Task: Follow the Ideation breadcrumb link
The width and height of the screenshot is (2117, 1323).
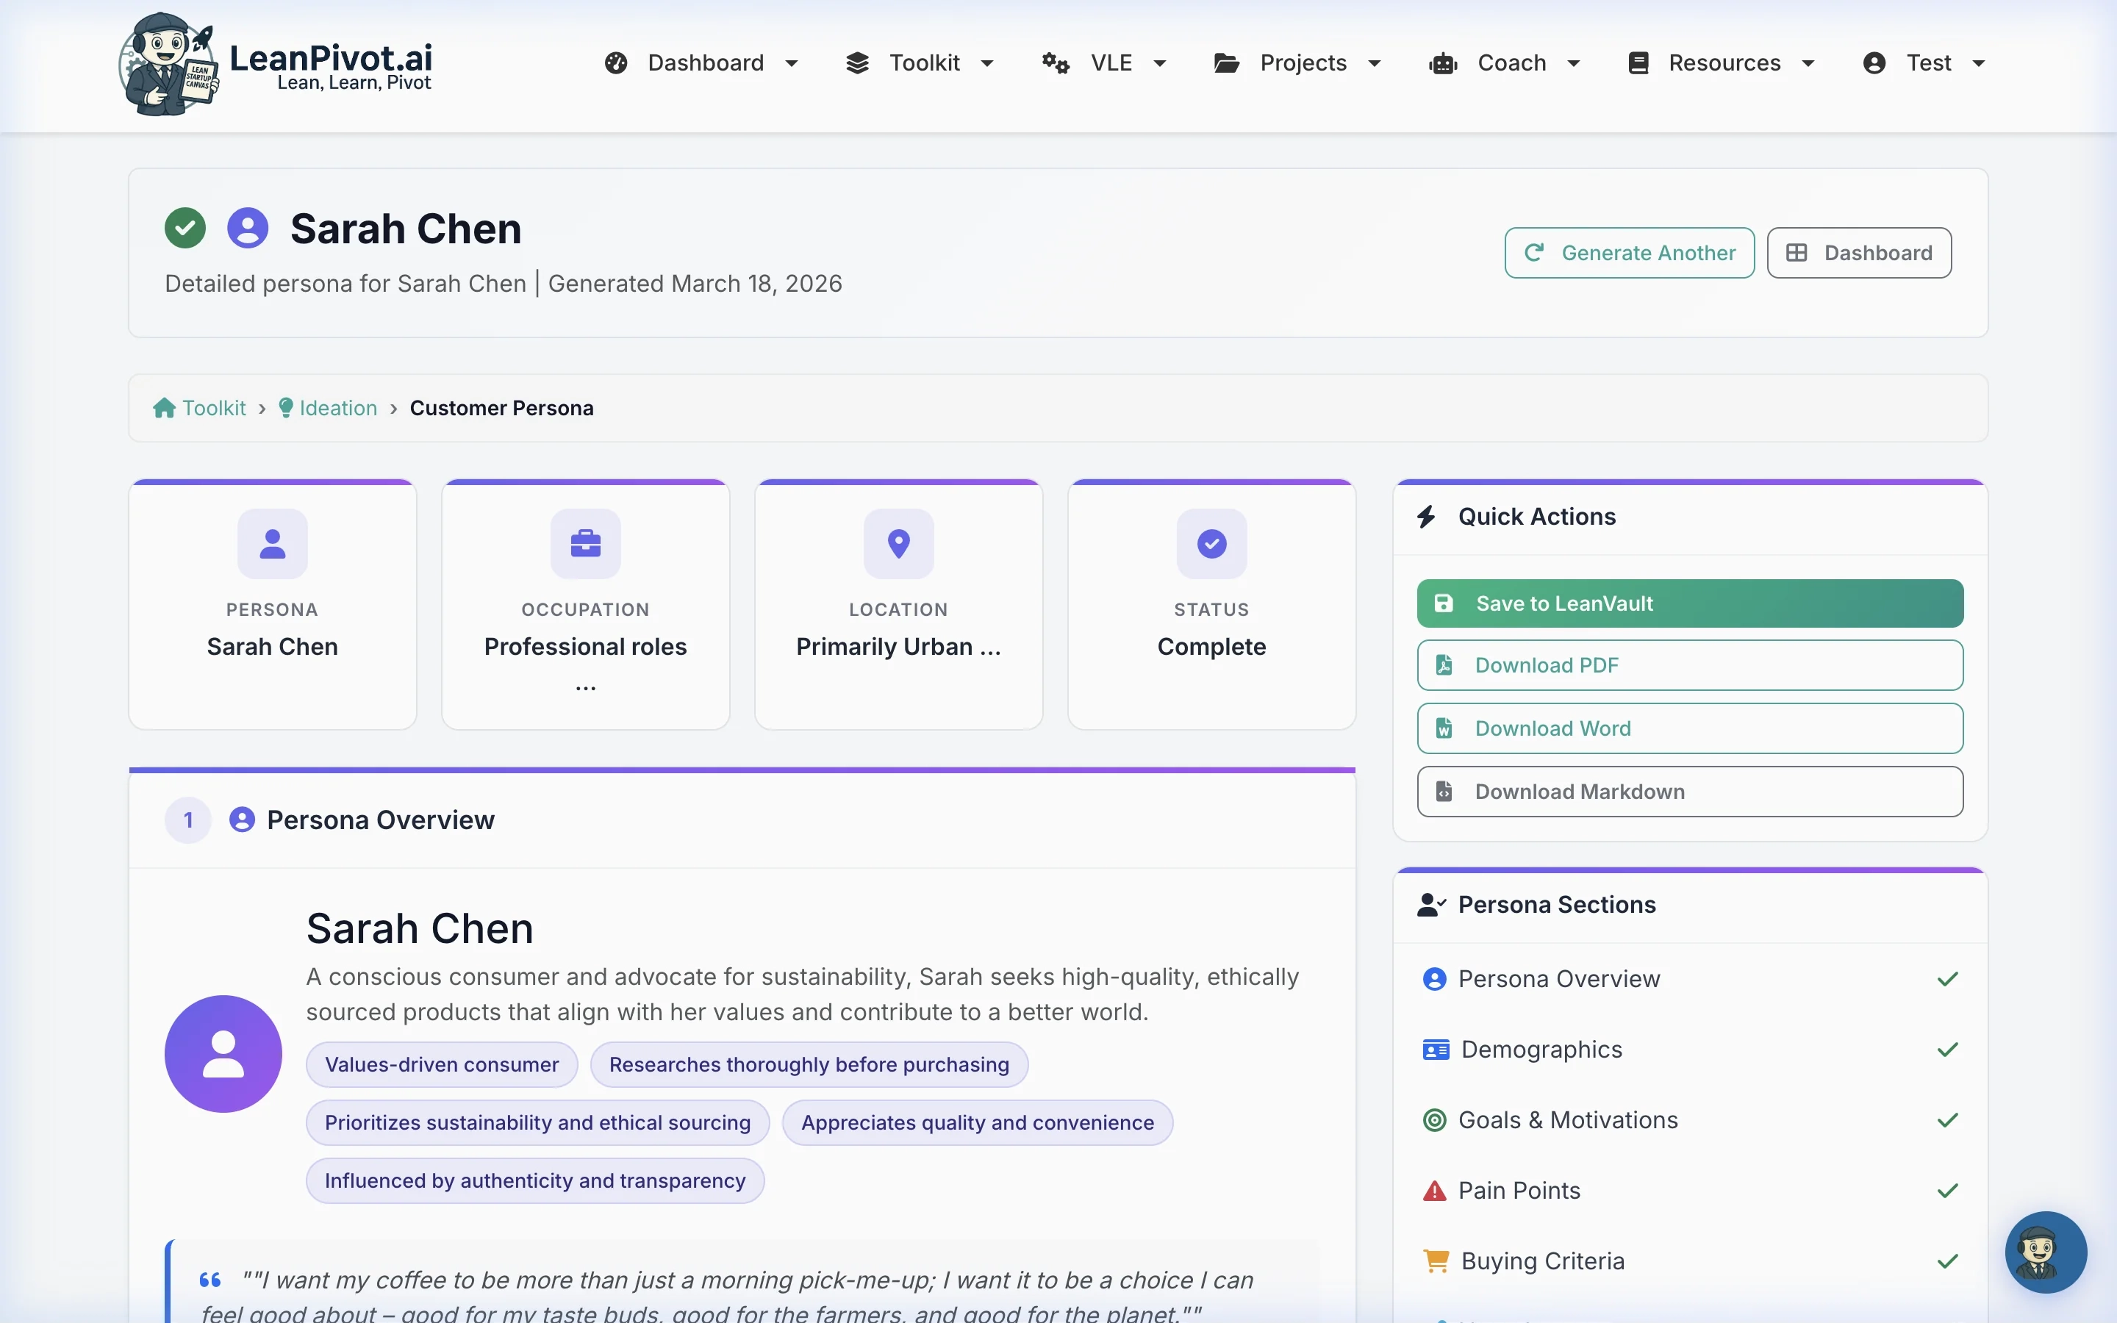Action: [337, 408]
